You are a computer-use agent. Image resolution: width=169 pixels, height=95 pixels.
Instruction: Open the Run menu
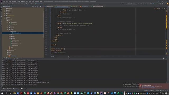tap(27, 1)
